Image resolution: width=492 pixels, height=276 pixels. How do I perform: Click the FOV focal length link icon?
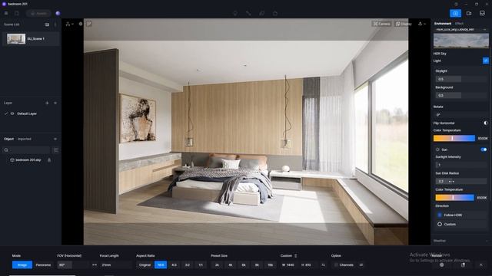(95, 264)
